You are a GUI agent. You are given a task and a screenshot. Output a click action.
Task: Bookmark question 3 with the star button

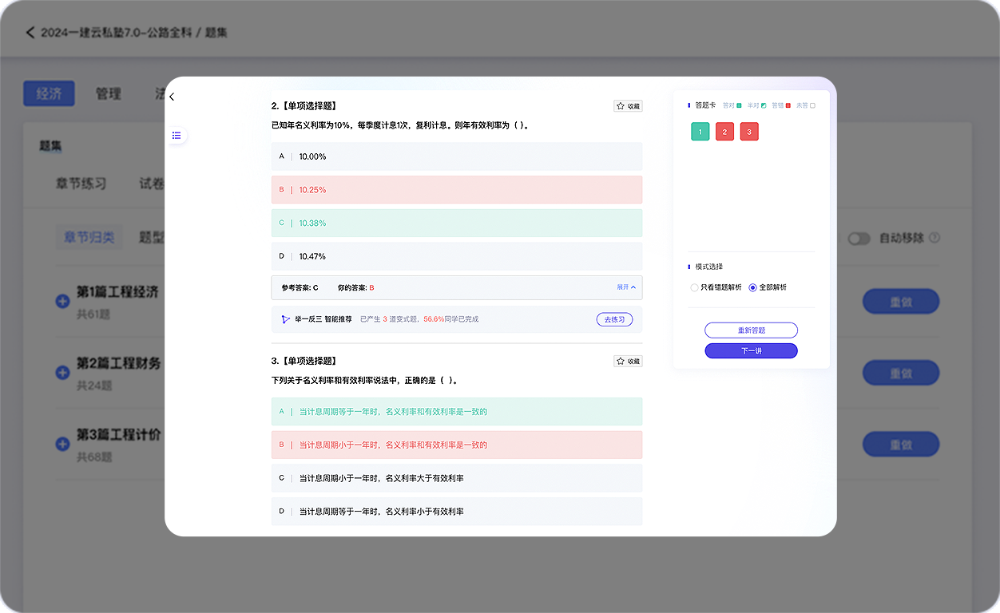(628, 362)
